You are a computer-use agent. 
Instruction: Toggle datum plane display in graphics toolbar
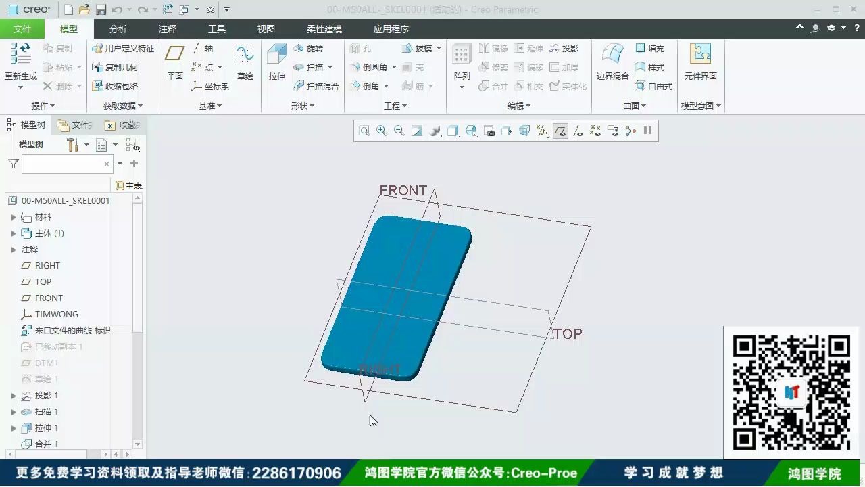tap(560, 131)
